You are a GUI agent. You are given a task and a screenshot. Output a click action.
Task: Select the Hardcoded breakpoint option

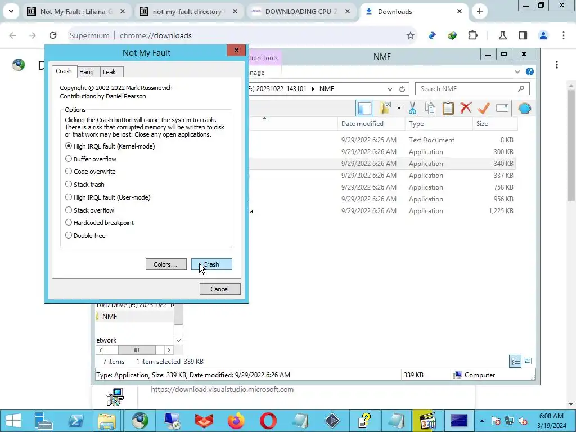99,223
